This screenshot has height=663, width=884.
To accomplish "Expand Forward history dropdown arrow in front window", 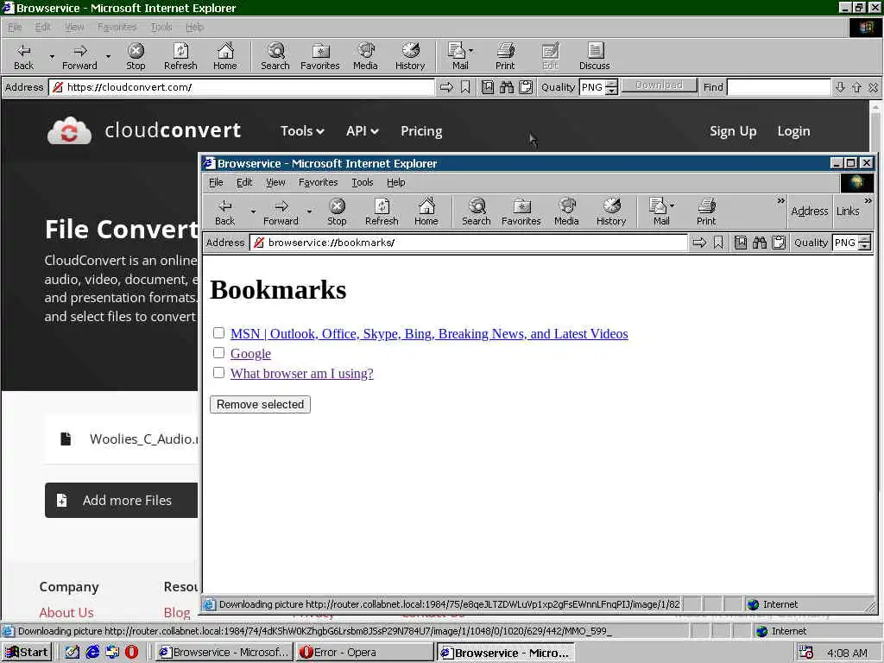I will (x=309, y=212).
